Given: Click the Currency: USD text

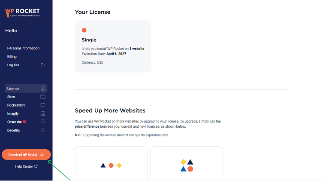Looking at the screenshot, I should (93, 62).
